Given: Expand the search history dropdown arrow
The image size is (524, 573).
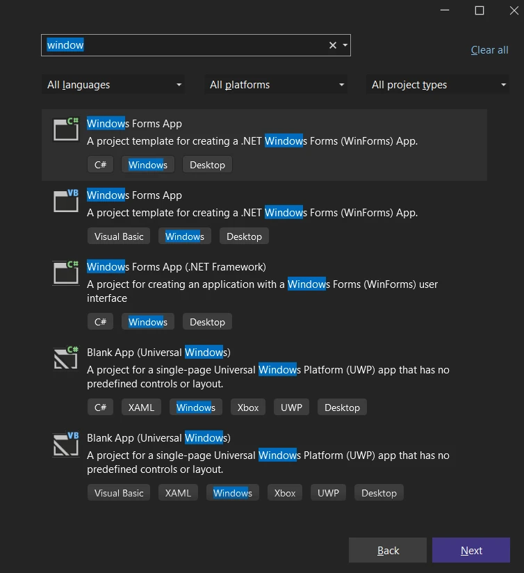Looking at the screenshot, I should tap(345, 45).
